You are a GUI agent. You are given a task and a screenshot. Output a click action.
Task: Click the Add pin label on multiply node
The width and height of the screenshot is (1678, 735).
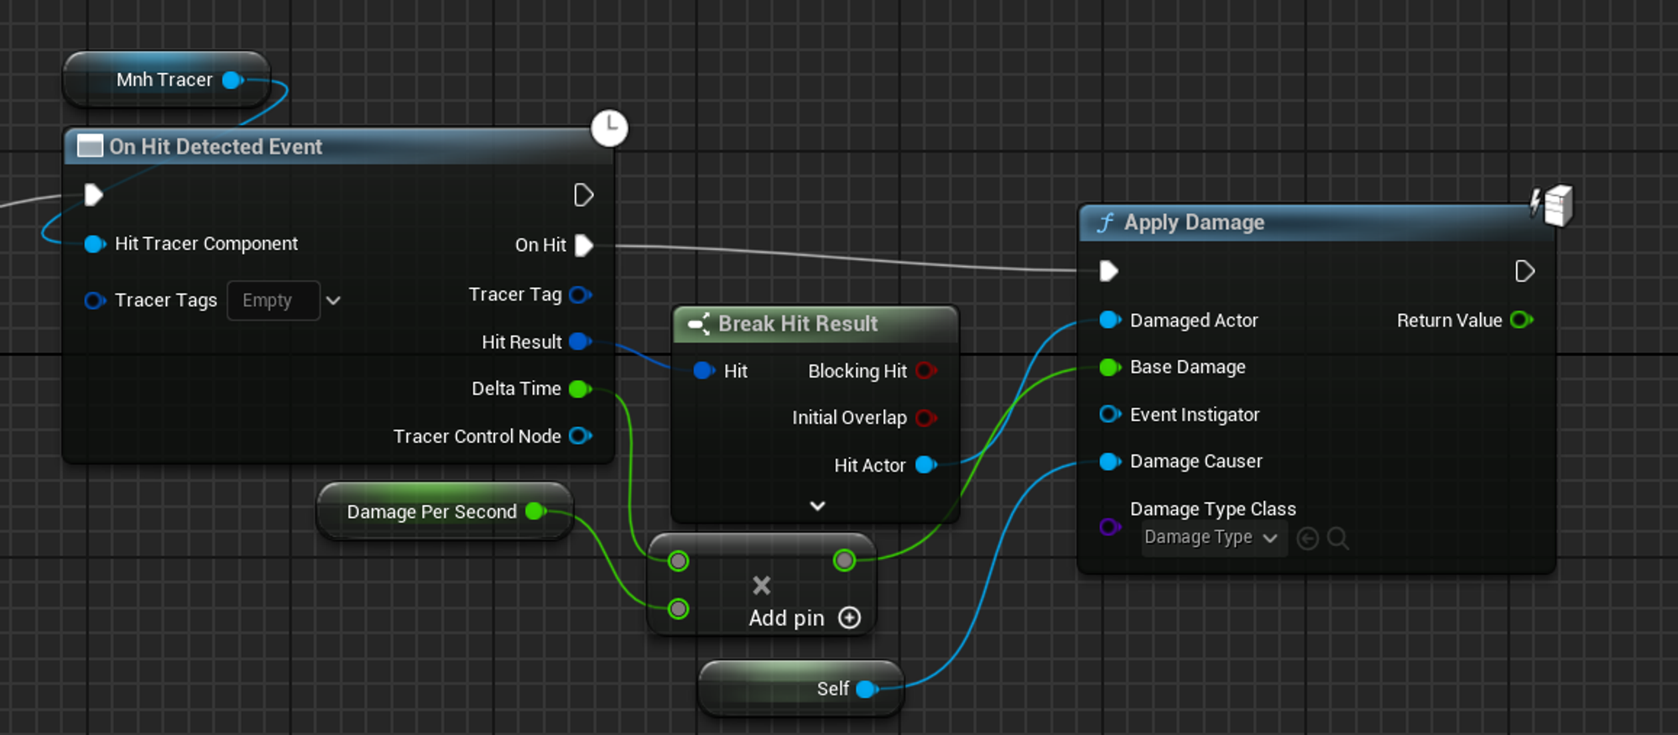click(786, 618)
